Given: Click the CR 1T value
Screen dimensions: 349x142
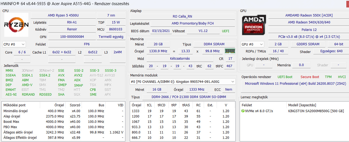Looking at the screenshot, I should pyautogui.click(x=230, y=59).
